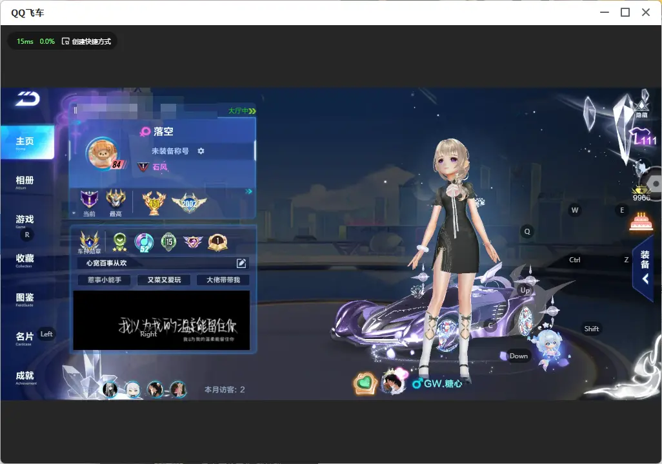This screenshot has height=464, width=662.
Task: Click the Down key overlay
Action: [x=519, y=356]
